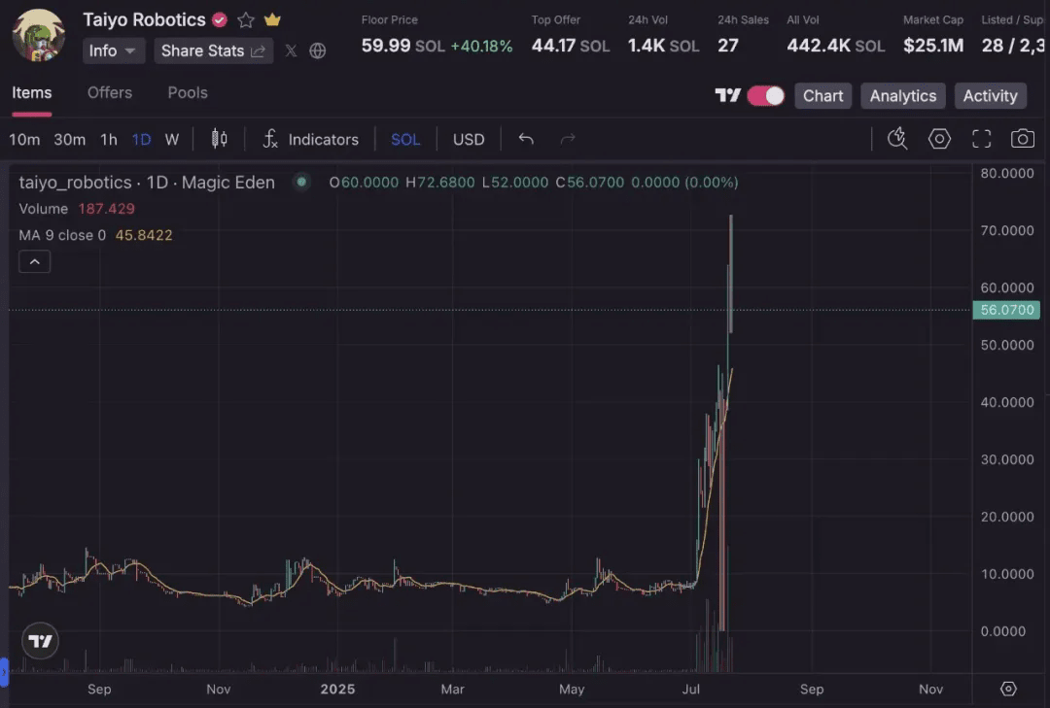Select the 1D timeframe
The width and height of the screenshot is (1050, 708).
coord(141,139)
